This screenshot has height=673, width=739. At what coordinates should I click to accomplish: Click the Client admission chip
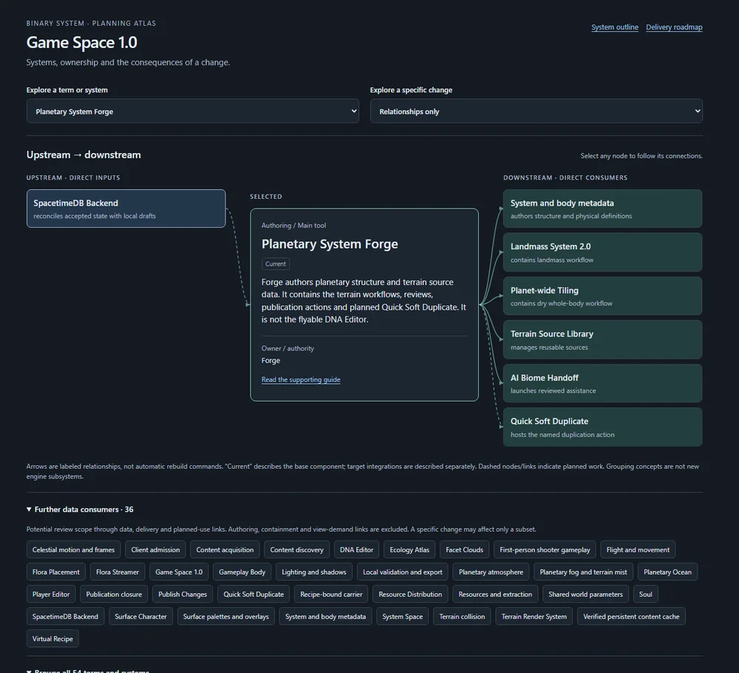click(155, 550)
